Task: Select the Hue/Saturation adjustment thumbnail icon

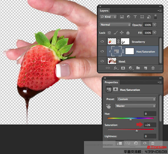Action: point(116,51)
